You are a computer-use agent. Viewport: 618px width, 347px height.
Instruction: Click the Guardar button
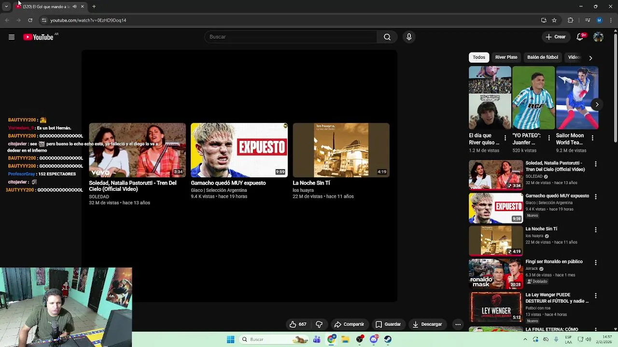[388, 324]
